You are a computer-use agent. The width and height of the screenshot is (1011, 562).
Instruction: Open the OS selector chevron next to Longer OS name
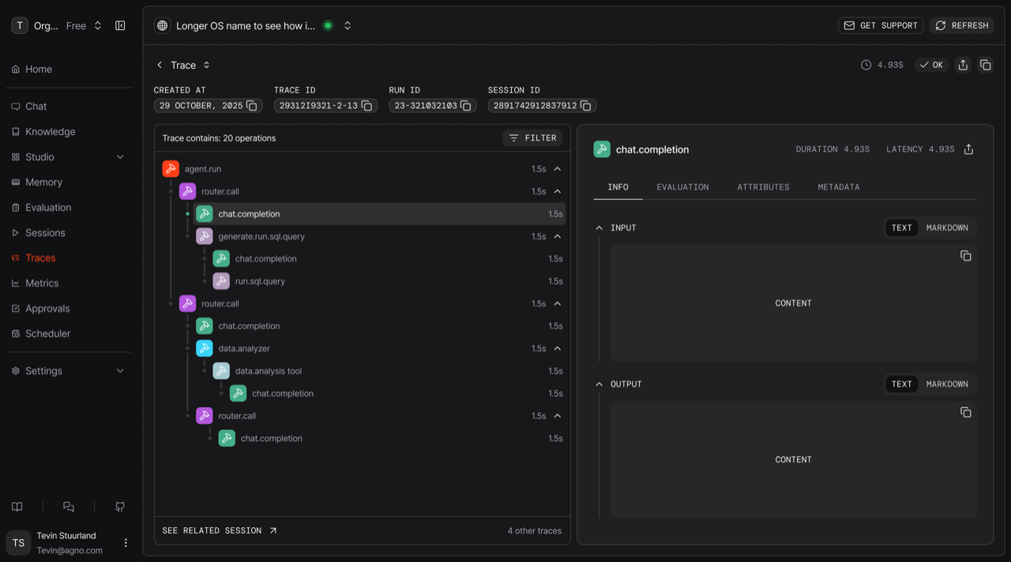click(348, 25)
